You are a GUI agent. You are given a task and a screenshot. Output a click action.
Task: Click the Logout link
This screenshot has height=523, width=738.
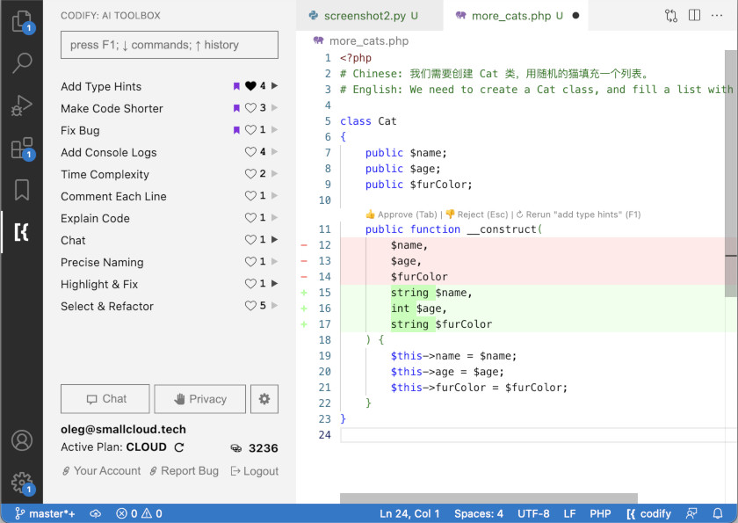255,471
